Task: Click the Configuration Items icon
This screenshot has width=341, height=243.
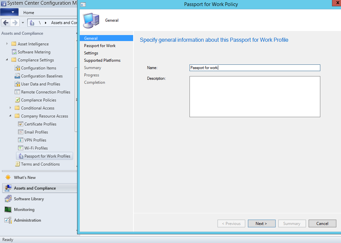Action: pos(17,68)
